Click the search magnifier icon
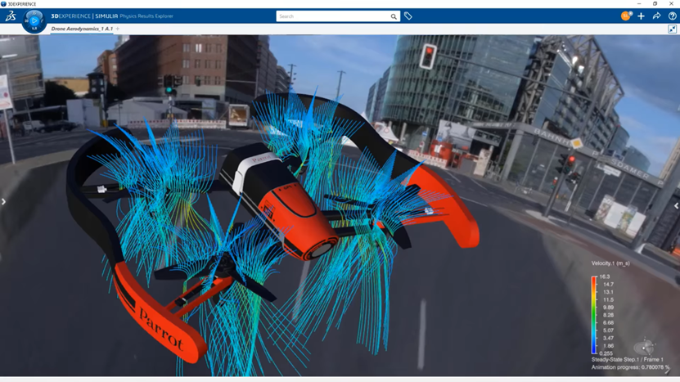680x382 pixels. pyautogui.click(x=394, y=16)
